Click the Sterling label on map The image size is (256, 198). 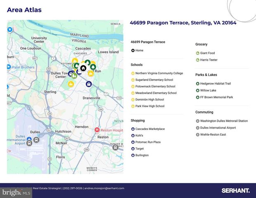(x=50, y=92)
